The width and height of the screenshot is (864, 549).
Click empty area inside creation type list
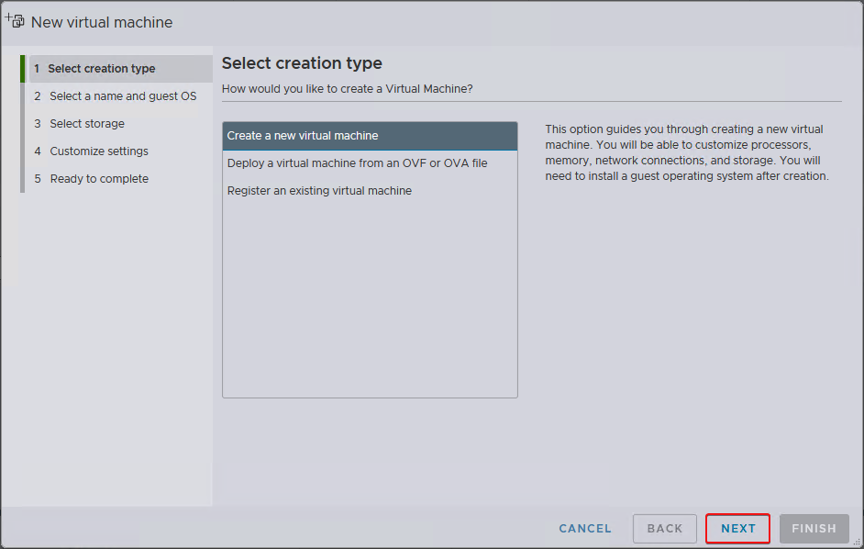click(x=370, y=303)
